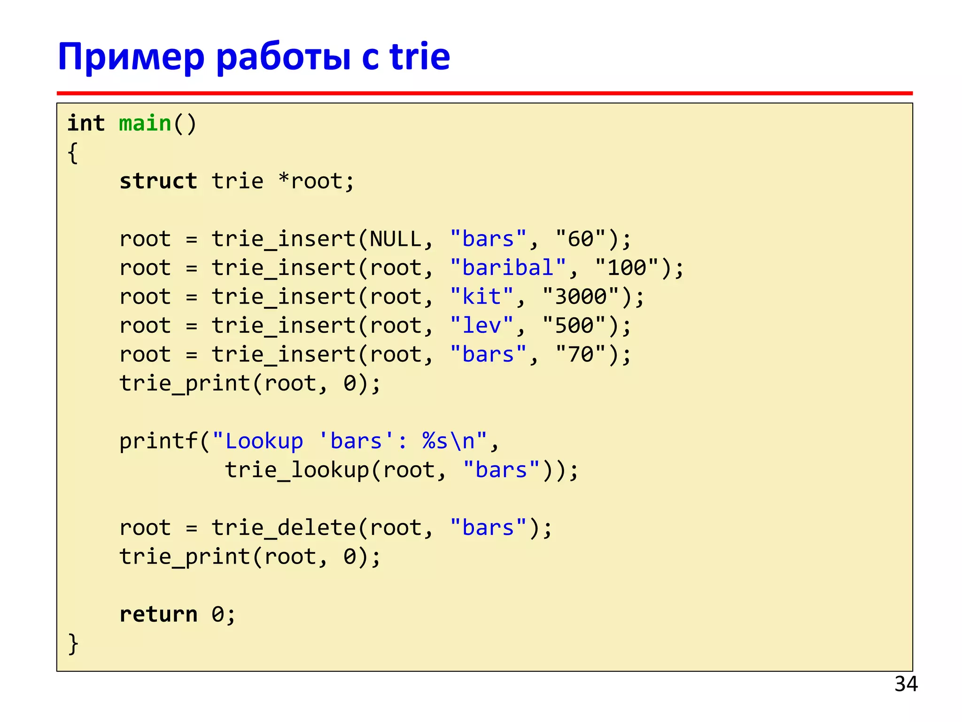Click the line inserting "lev", "500"
This screenshot has height=722, width=962.
376,326
